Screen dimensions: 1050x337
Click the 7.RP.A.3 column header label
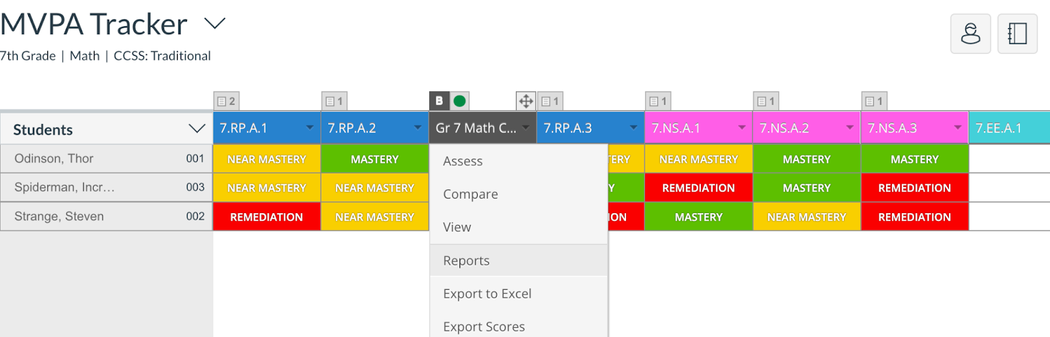pyautogui.click(x=568, y=129)
